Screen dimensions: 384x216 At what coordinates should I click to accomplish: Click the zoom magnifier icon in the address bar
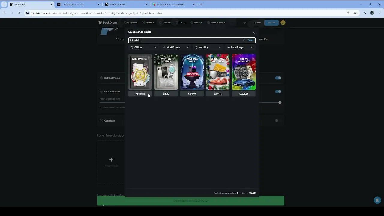[x=348, y=13]
